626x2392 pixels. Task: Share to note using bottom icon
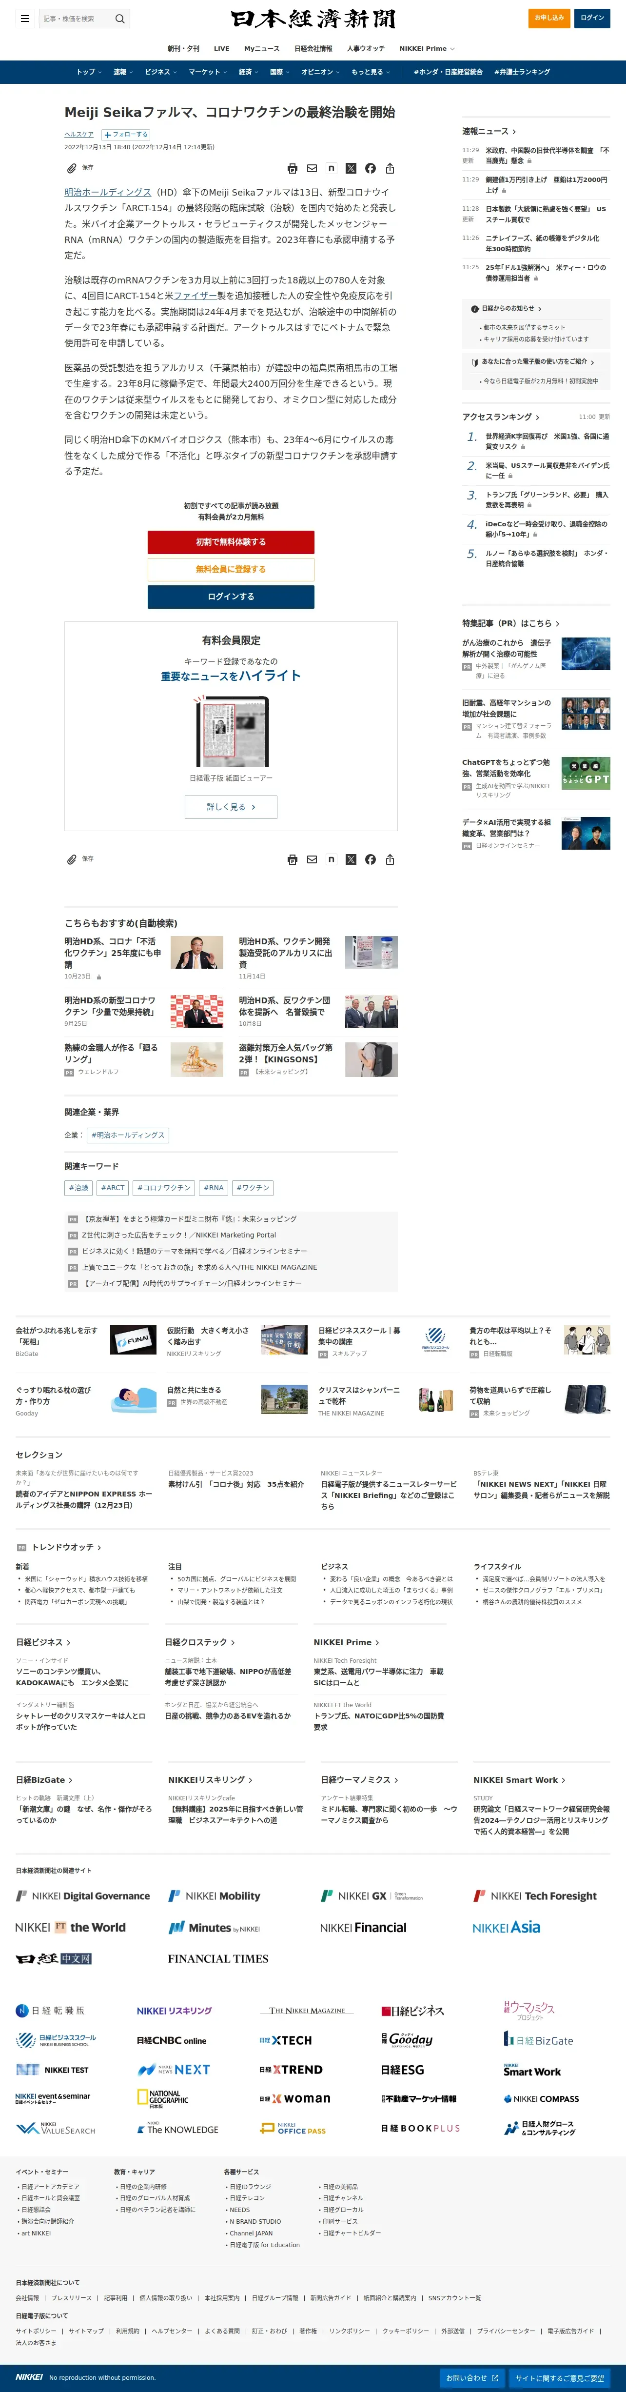[x=332, y=859]
